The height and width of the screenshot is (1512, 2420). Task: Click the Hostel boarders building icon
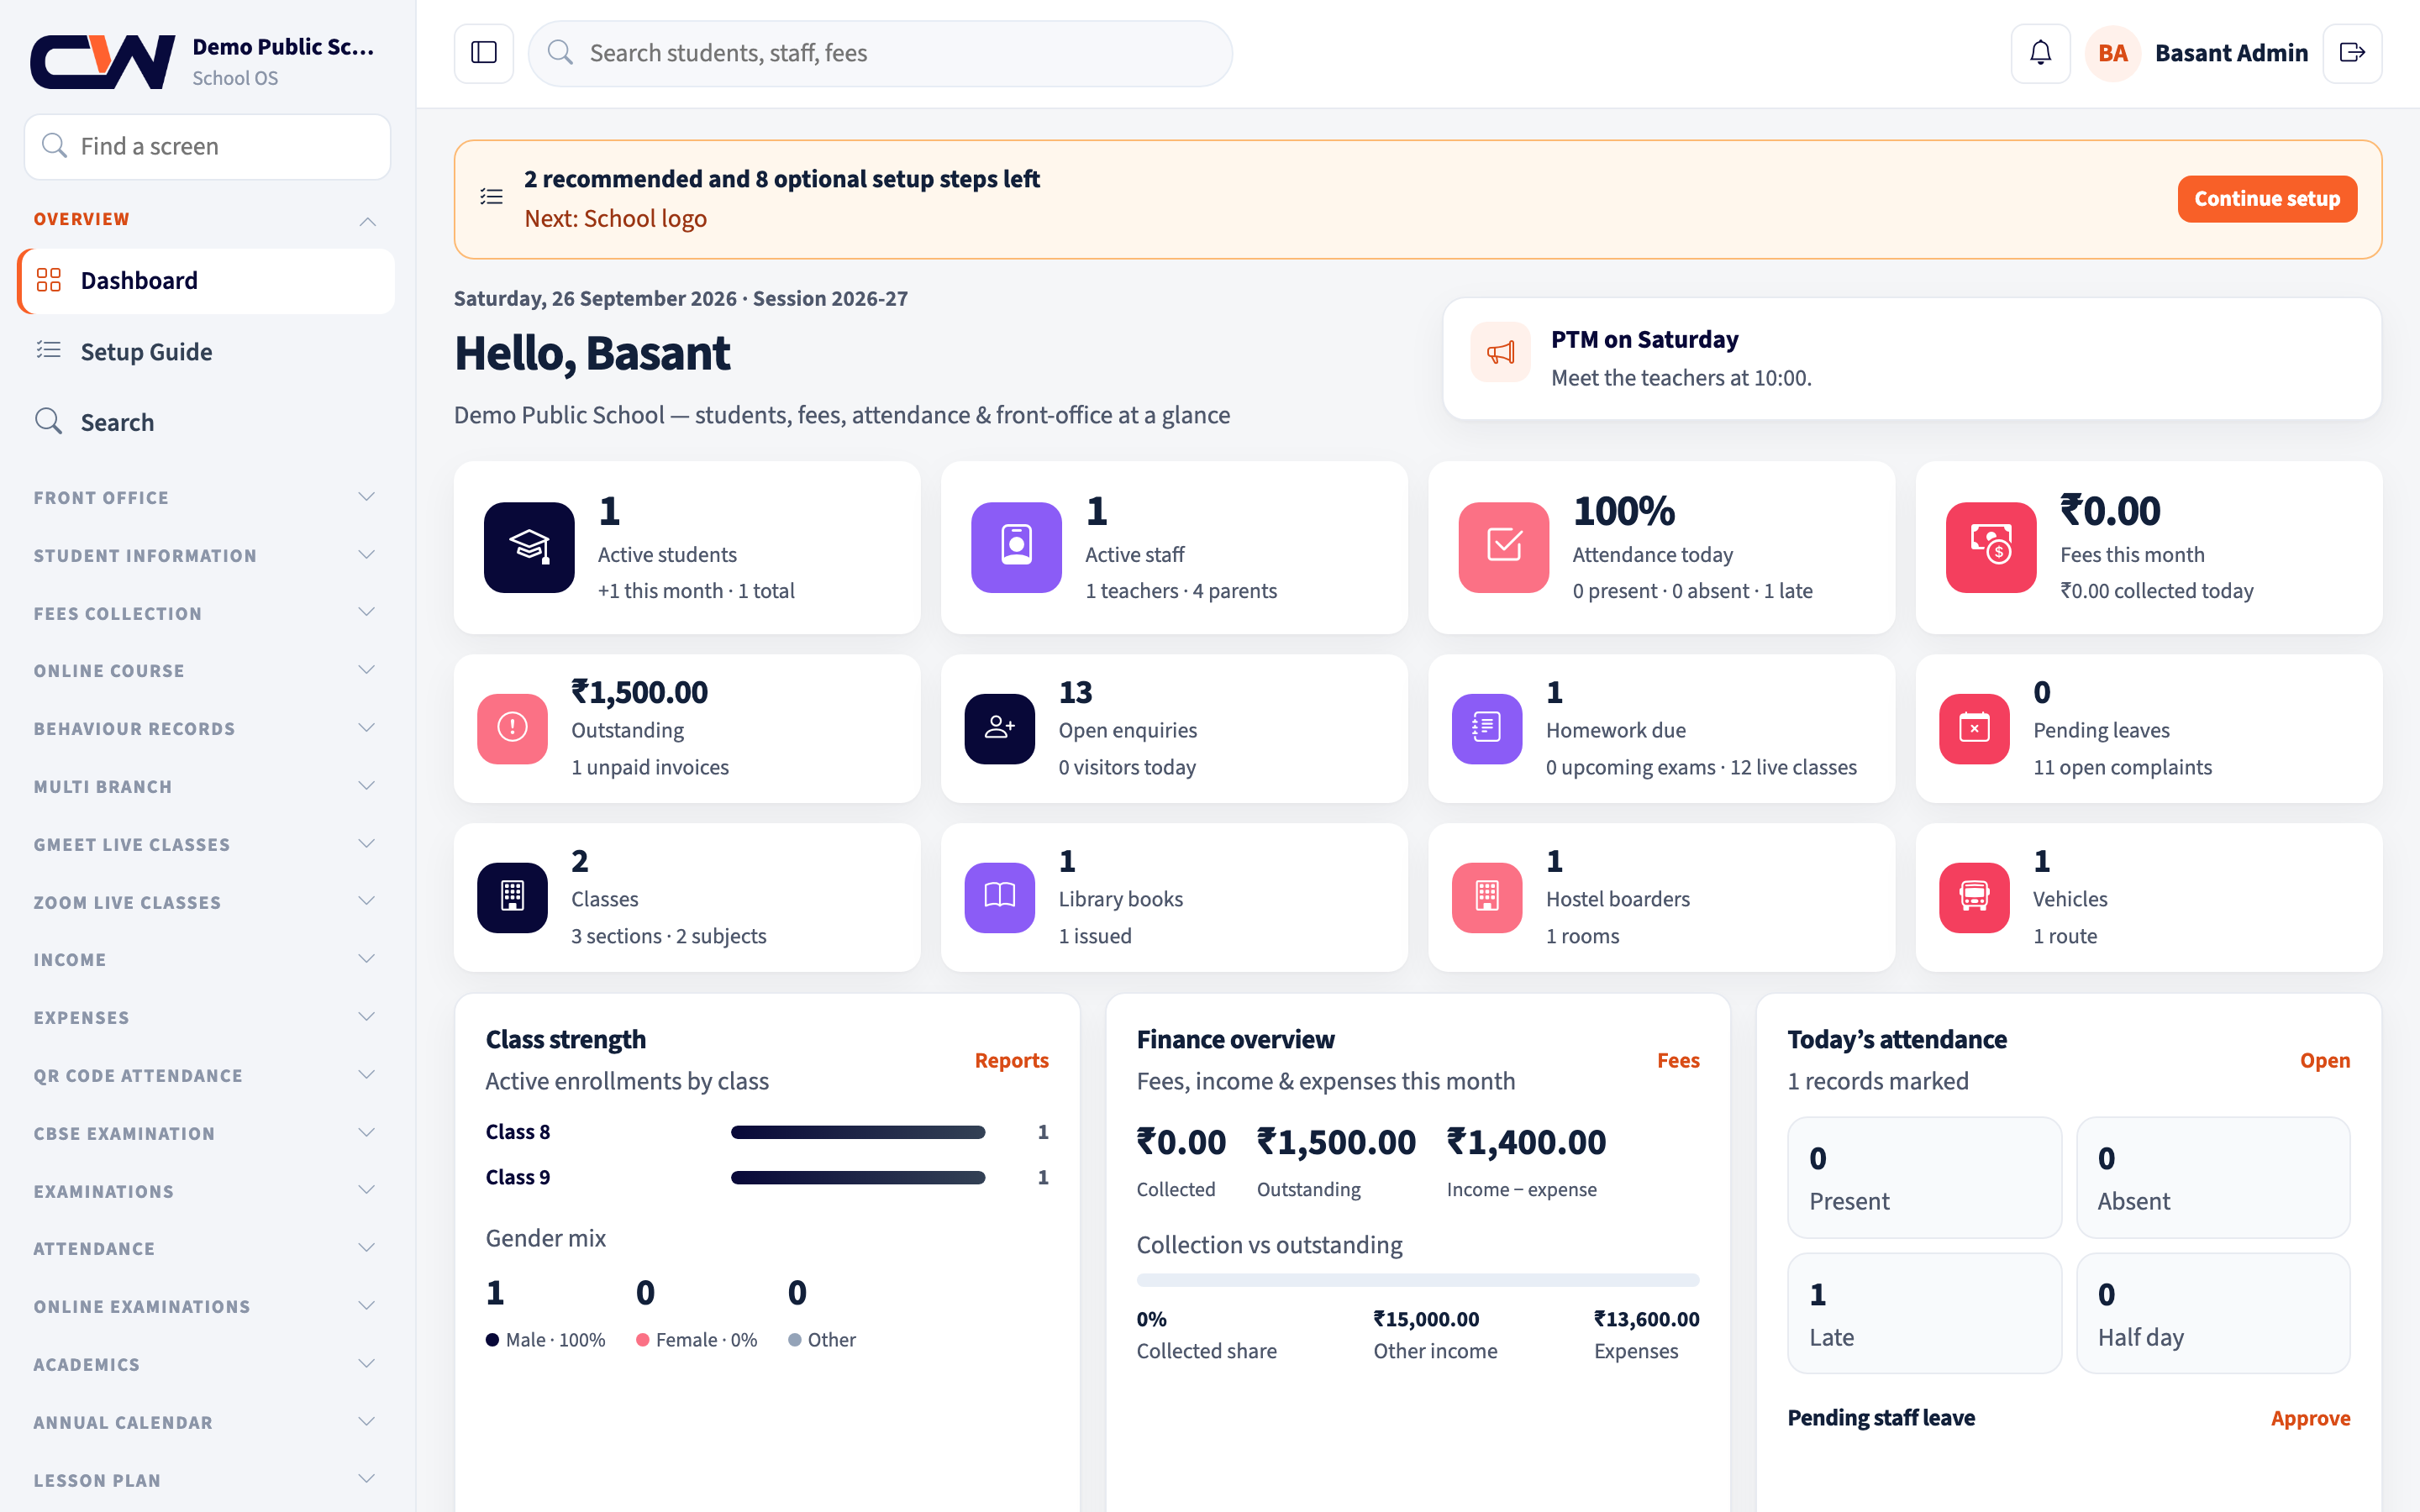pyautogui.click(x=1487, y=897)
